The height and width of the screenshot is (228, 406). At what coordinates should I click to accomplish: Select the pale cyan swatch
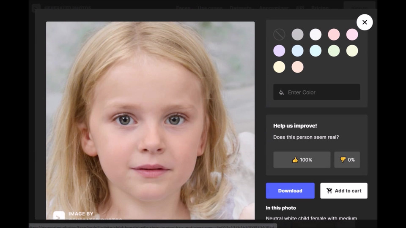point(315,51)
